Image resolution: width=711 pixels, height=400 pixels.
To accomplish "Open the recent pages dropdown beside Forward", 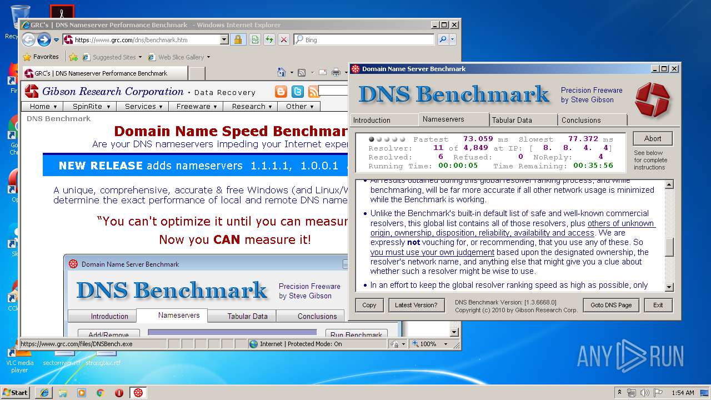I will click(x=56, y=40).
